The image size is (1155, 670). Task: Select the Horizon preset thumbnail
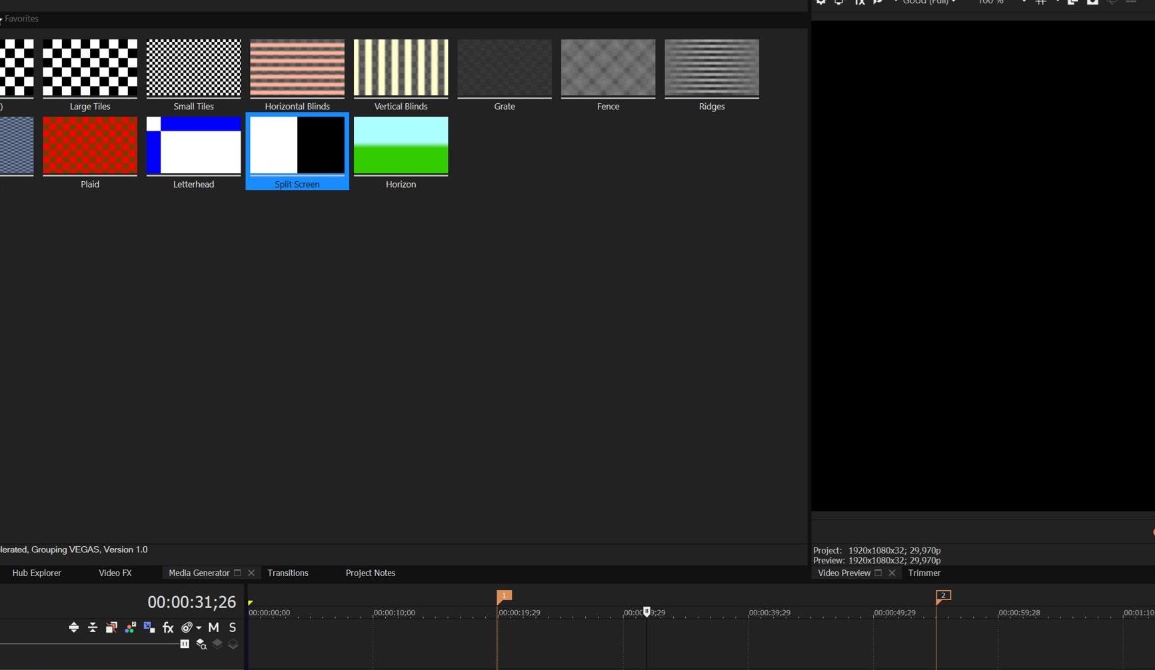click(401, 146)
